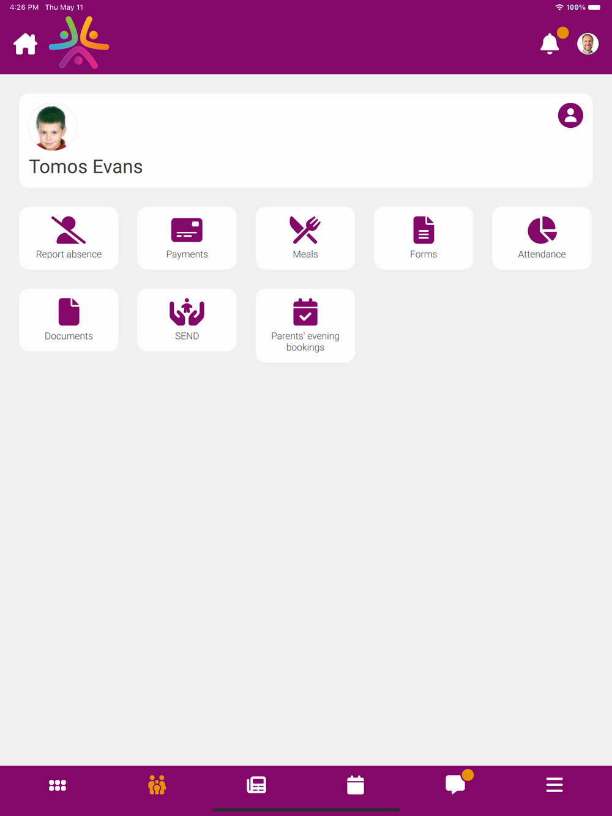
Task: Tap the colorful school logo
Action: click(79, 42)
